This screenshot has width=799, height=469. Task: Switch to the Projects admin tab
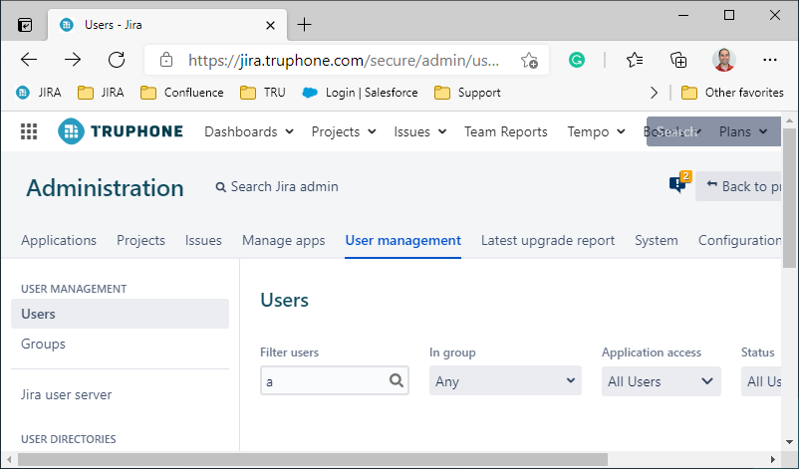coord(140,240)
